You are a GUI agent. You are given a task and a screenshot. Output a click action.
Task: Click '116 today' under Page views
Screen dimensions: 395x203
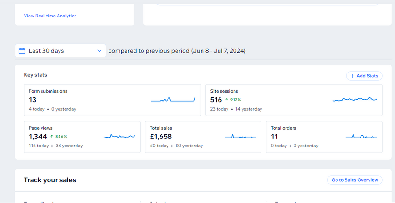(39, 146)
